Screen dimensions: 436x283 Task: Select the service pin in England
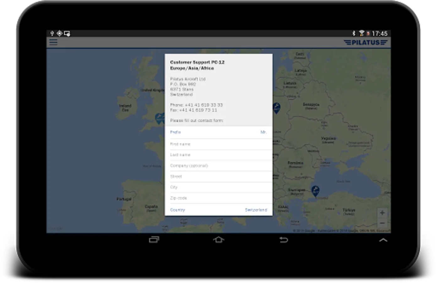click(x=160, y=119)
